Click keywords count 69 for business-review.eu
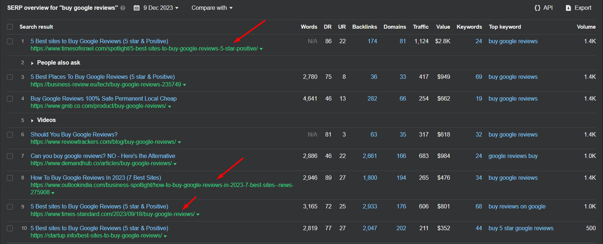The height and width of the screenshot is (244, 603). point(478,77)
